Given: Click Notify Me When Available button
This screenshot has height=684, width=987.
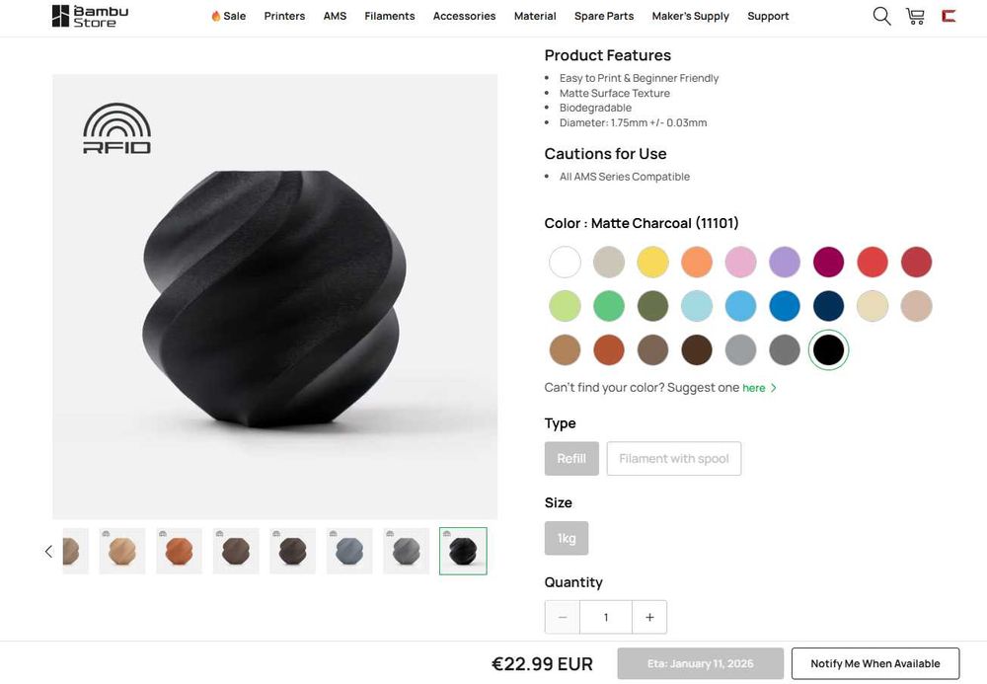Looking at the screenshot, I should [874, 663].
